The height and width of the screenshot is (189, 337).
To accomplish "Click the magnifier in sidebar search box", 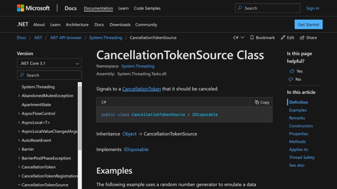I will (x=22, y=75).
